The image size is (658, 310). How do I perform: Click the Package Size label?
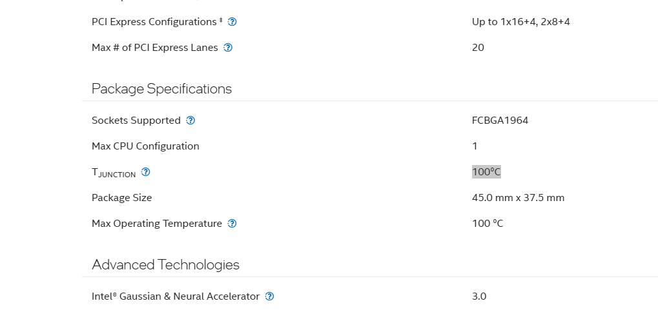click(x=121, y=198)
